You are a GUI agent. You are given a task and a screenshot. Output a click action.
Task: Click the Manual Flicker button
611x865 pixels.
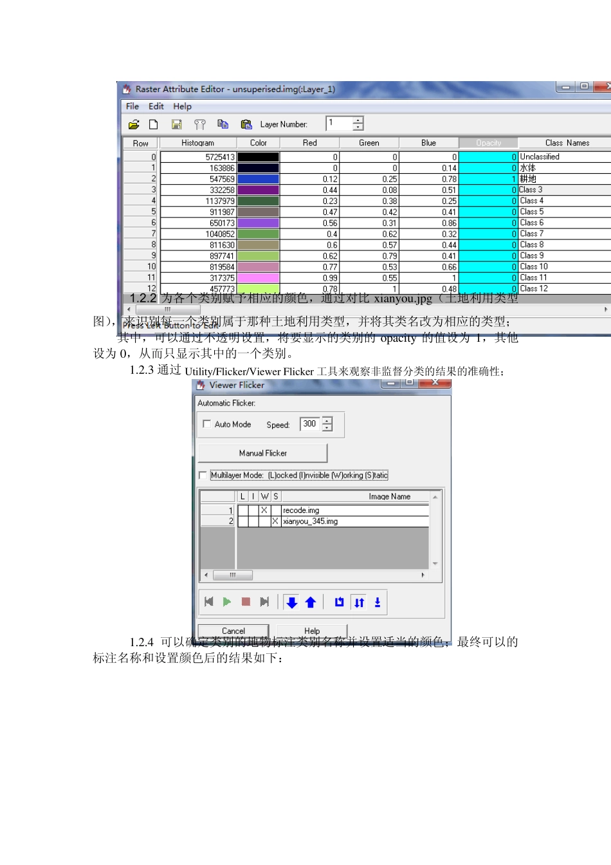[262, 453]
